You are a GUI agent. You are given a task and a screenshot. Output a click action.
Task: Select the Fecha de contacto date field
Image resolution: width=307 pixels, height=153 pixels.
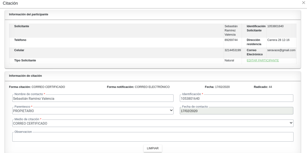point(236,111)
